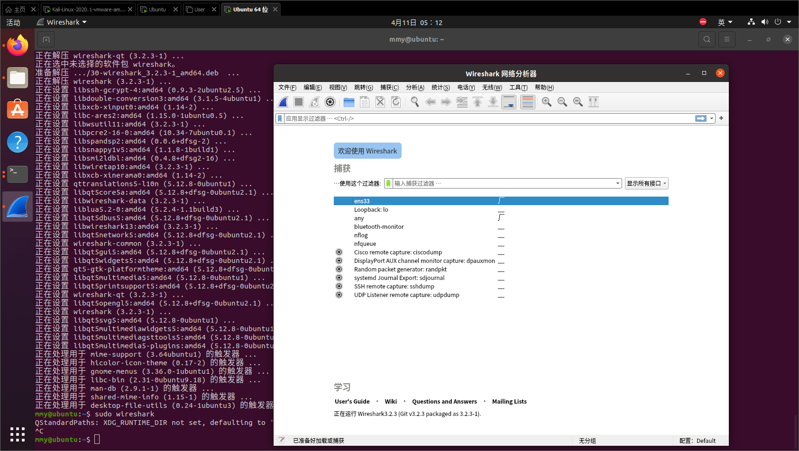Open the status bar capture comment icon
Image resolution: width=799 pixels, height=451 pixels.
282,440
